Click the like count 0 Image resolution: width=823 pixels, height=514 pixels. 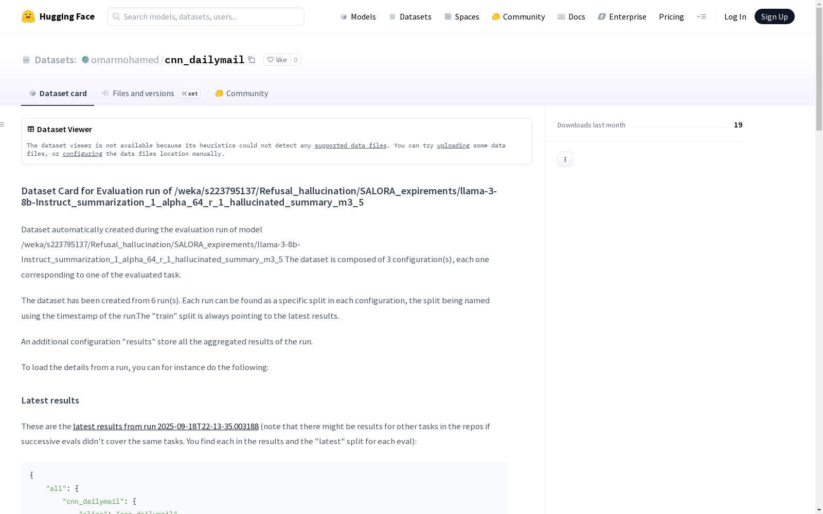coord(295,60)
